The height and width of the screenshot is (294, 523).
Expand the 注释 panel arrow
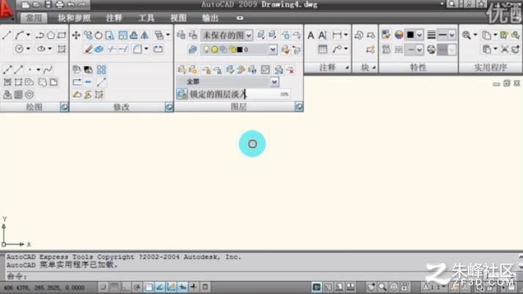click(347, 67)
